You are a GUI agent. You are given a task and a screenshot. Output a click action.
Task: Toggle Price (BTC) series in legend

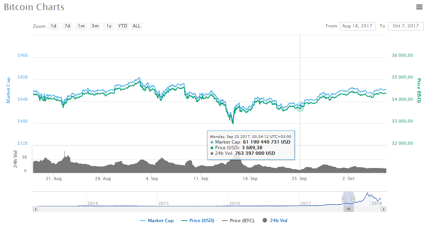(x=238, y=221)
